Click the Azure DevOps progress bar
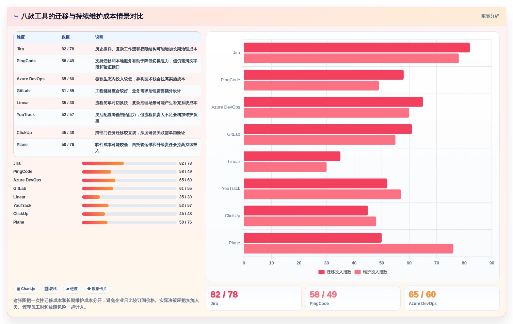The width and height of the screenshot is (513, 324). 129,180
